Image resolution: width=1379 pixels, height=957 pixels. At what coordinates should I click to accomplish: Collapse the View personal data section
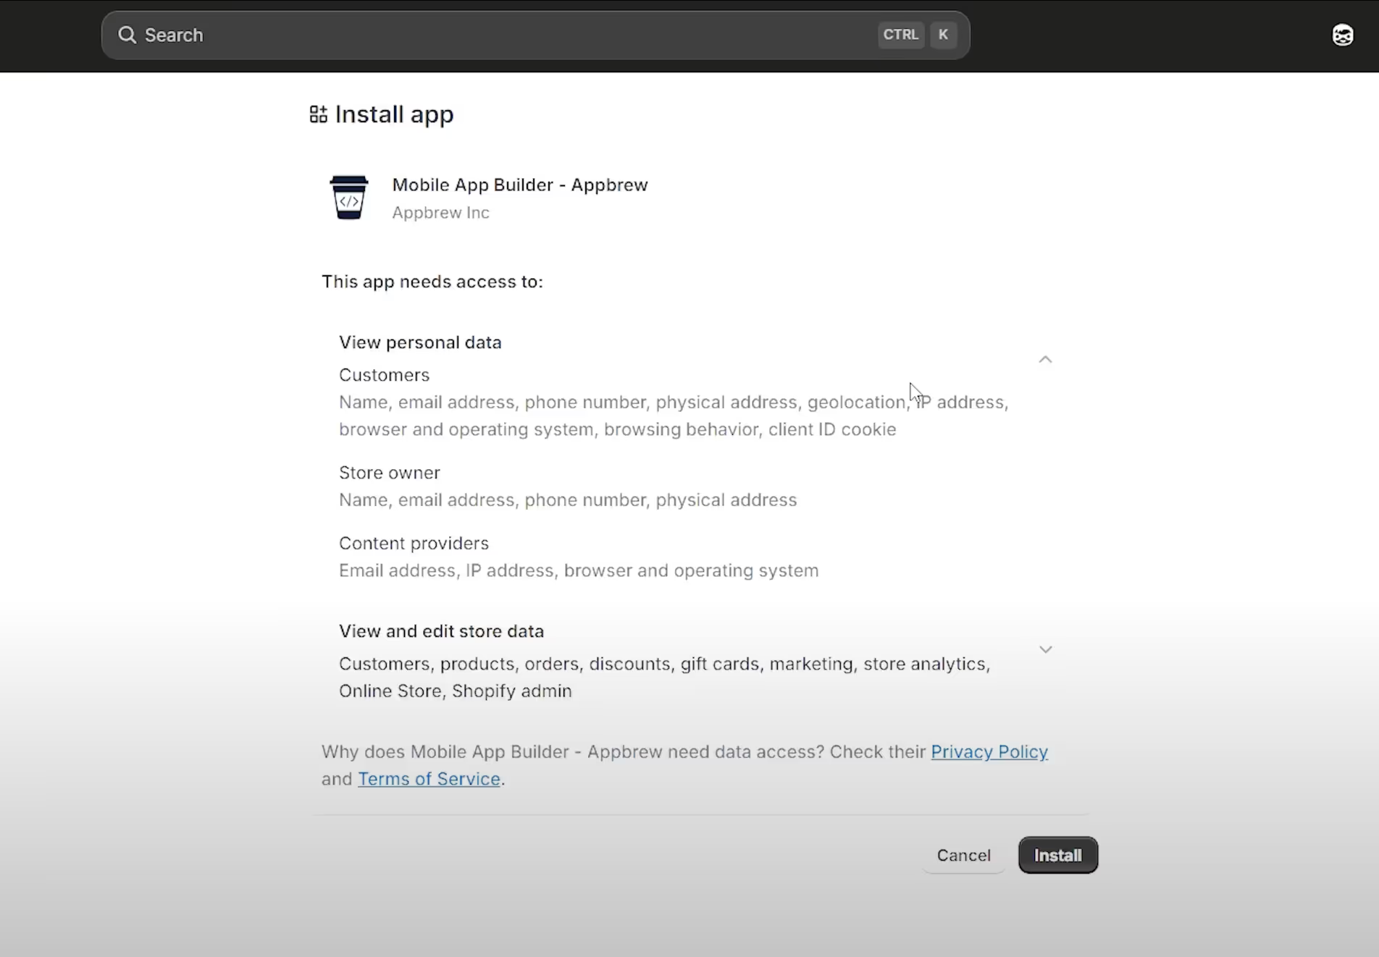click(1045, 359)
